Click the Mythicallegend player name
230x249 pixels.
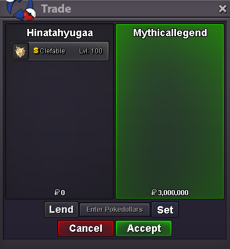170,33
